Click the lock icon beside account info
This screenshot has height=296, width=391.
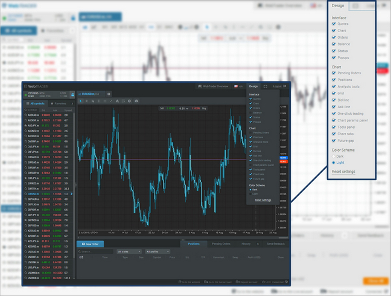[x=72, y=94]
